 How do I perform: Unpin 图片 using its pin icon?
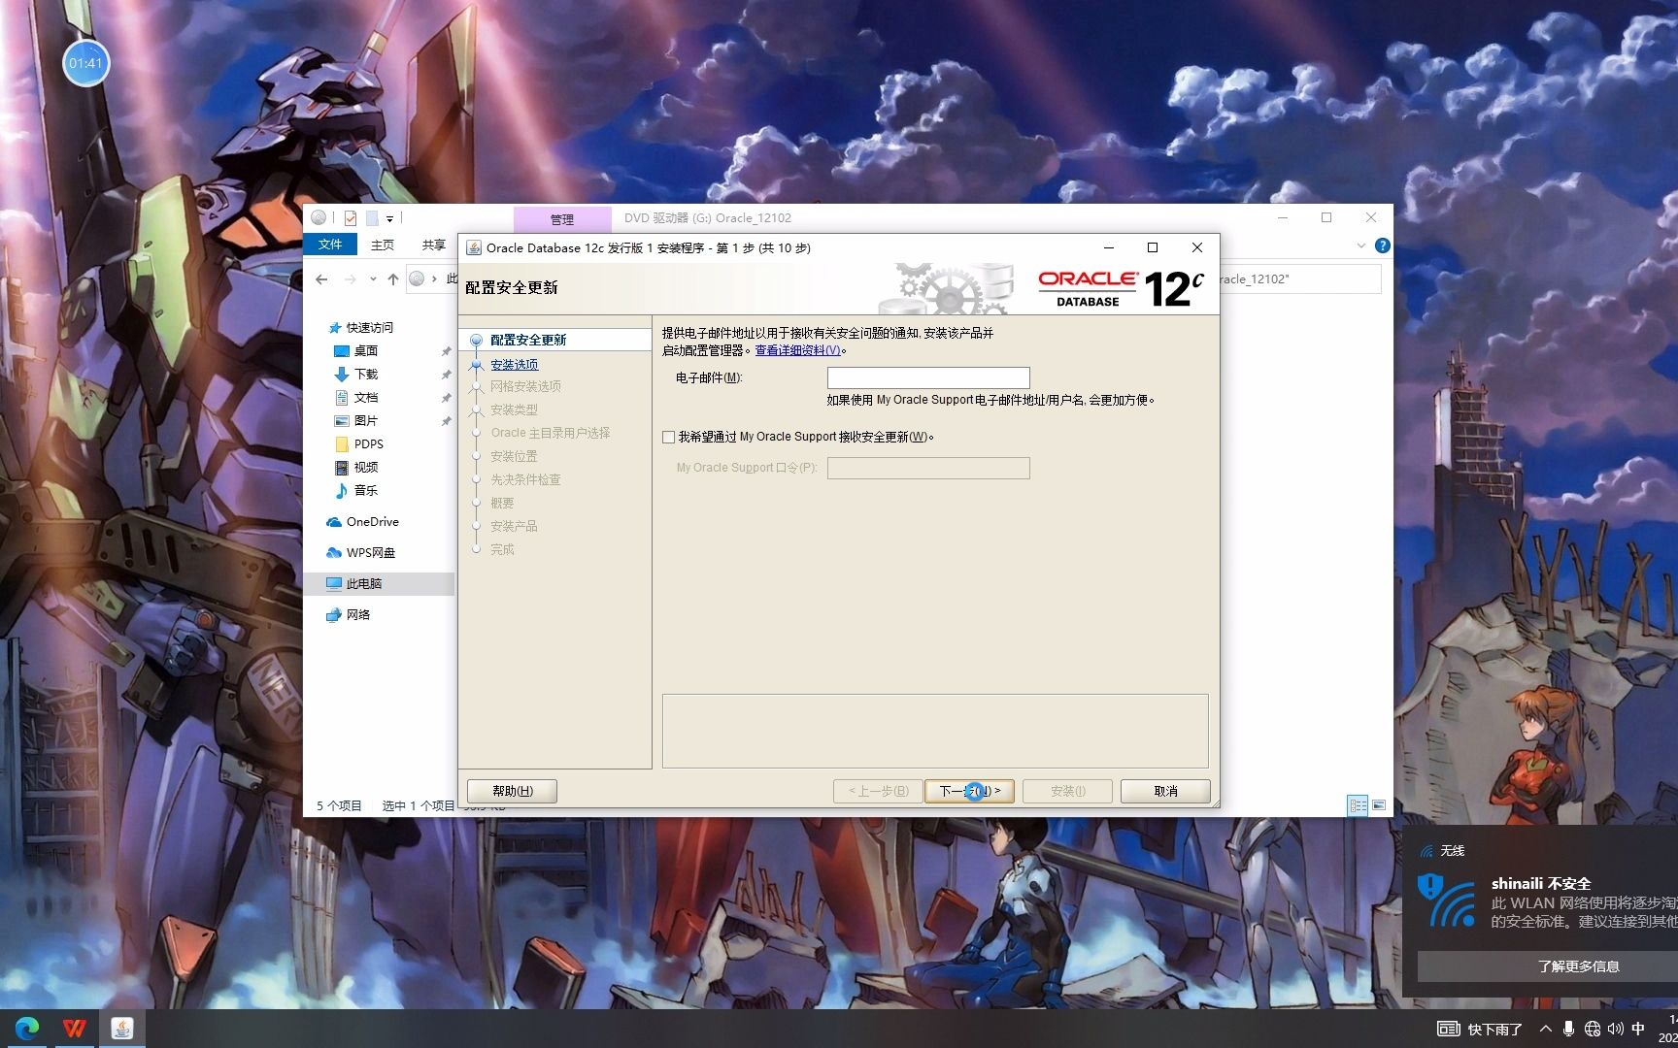pos(446,421)
